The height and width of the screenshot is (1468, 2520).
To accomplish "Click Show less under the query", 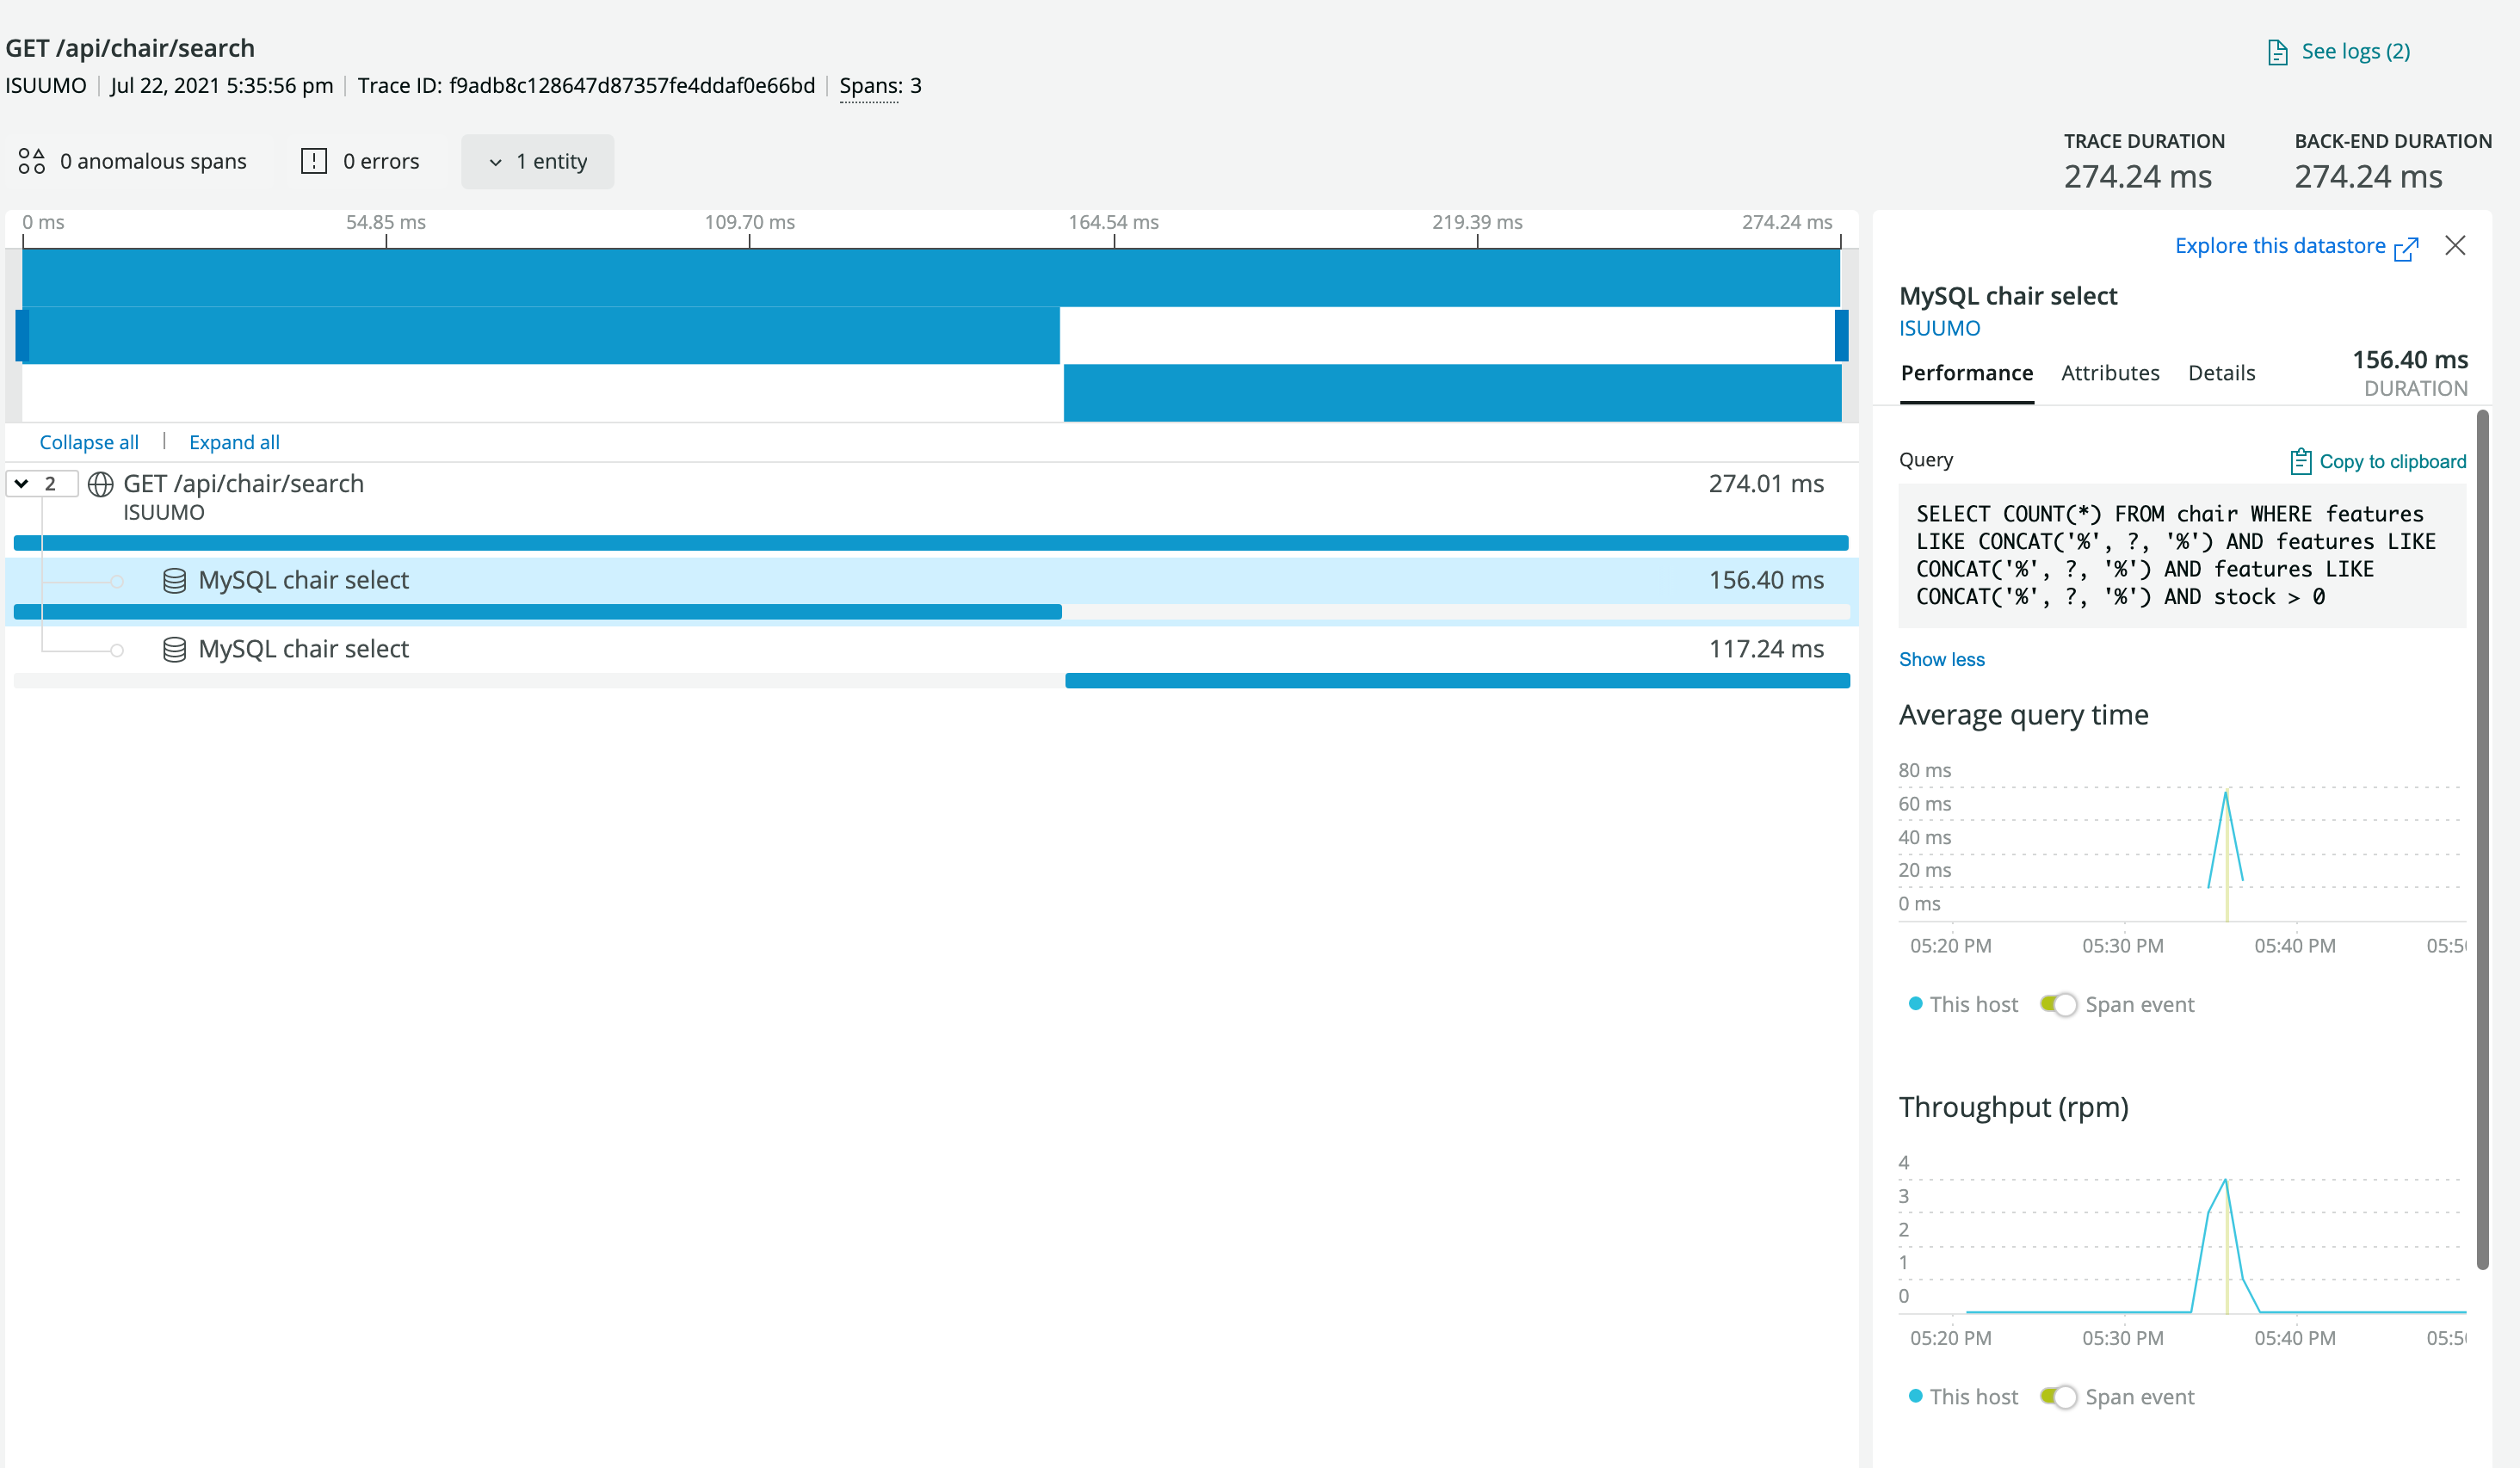I will tap(1941, 660).
